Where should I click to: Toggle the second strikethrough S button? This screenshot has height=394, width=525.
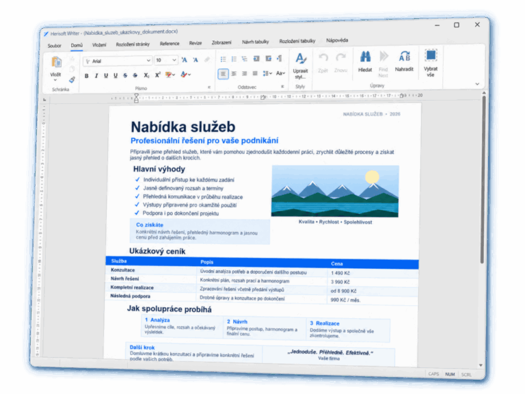pos(135,75)
